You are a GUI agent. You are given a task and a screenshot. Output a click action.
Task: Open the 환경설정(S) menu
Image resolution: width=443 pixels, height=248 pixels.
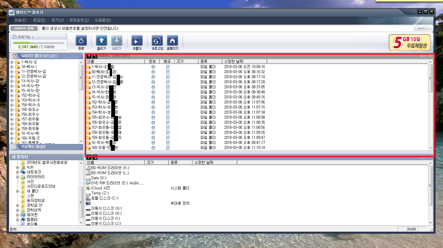pyautogui.click(x=79, y=20)
